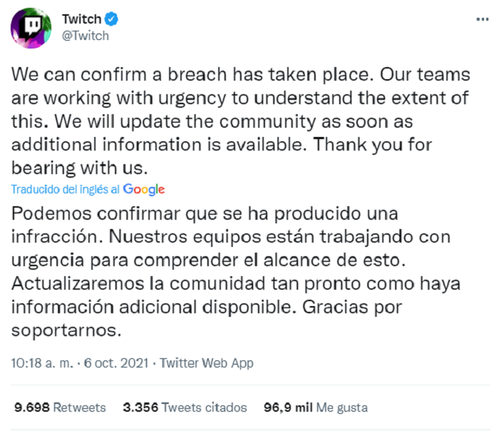Open the Twitter Web App source link
Viewport: 499px width, 436px height.
pyautogui.click(x=207, y=363)
